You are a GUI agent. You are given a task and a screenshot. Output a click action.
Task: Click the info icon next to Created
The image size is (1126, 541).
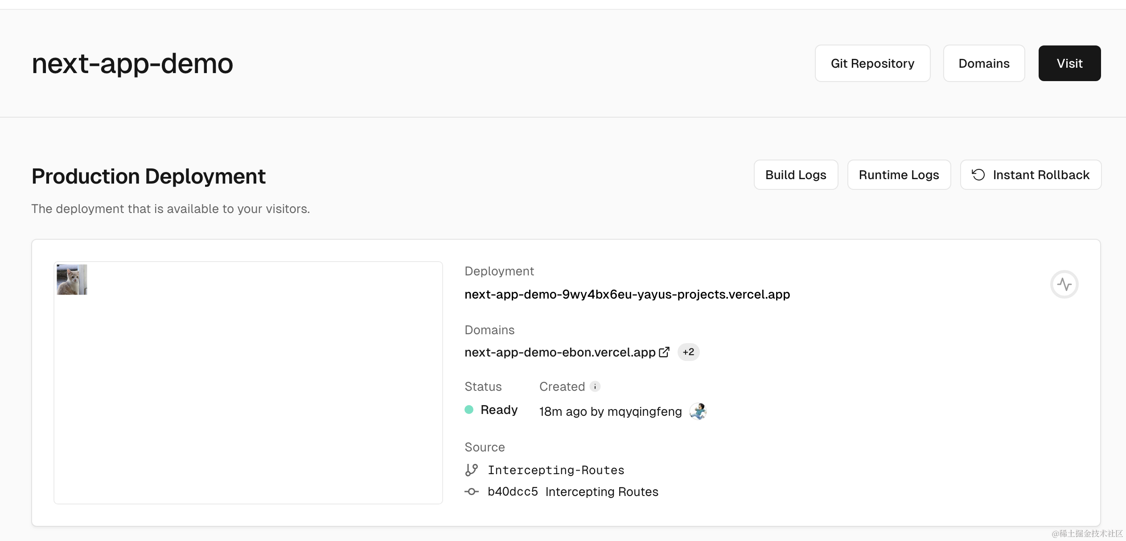pyautogui.click(x=595, y=386)
